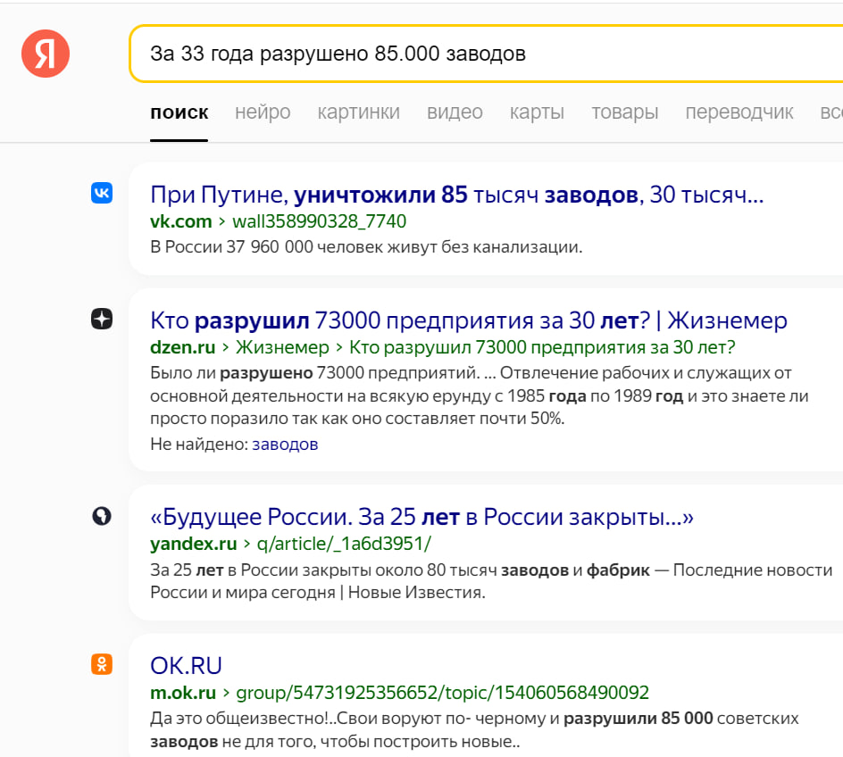843x757 pixels.
Task: Open the переводчик section
Action: [x=739, y=112]
